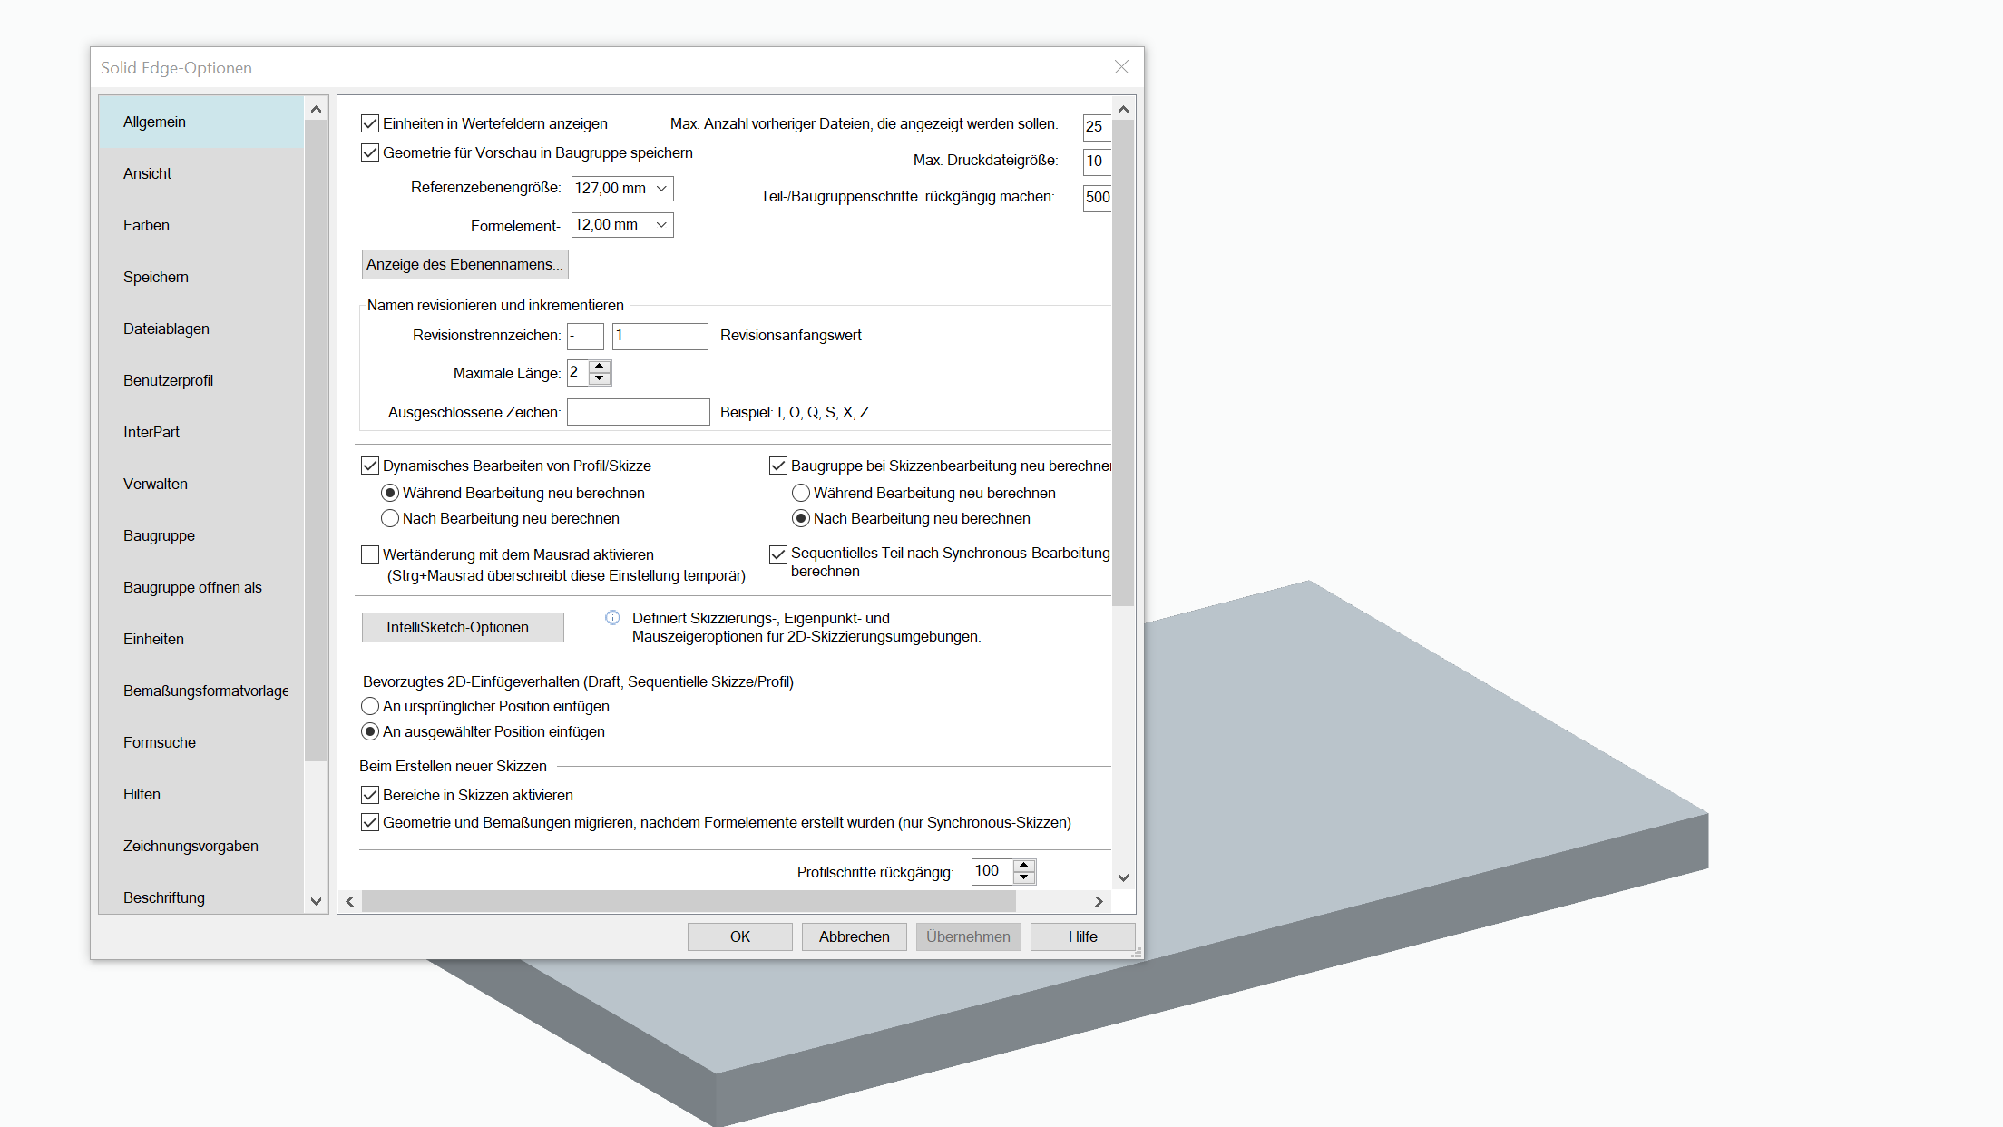
Task: Click the Ausgeschlossene Zeichen input field
Action: point(638,412)
